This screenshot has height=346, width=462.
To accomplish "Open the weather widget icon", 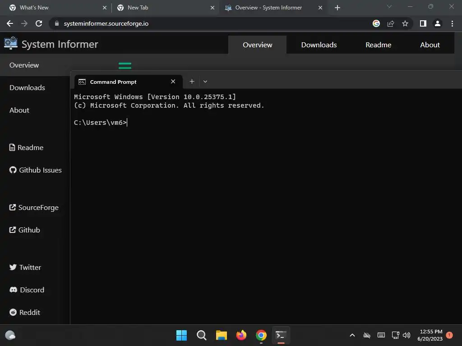I will tap(10, 335).
